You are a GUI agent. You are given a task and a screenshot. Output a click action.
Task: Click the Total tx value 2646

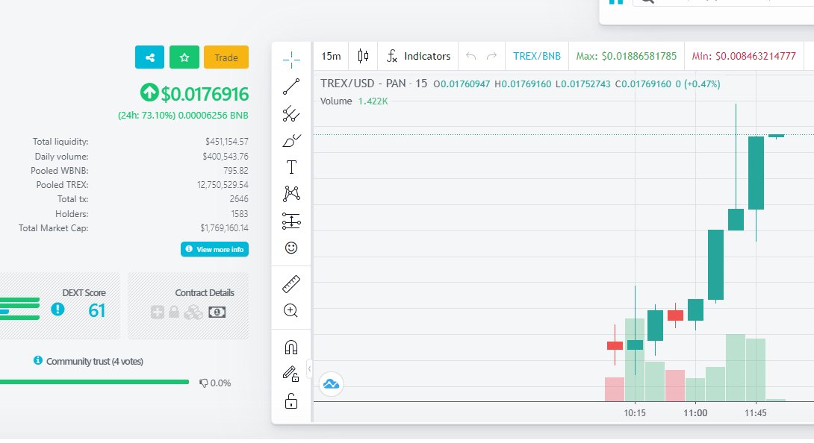(x=239, y=199)
